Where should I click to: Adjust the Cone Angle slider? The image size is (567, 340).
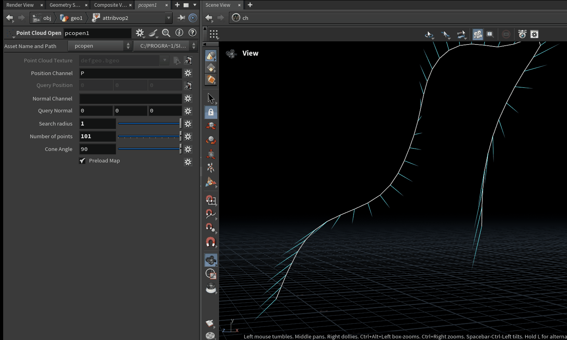click(x=150, y=149)
